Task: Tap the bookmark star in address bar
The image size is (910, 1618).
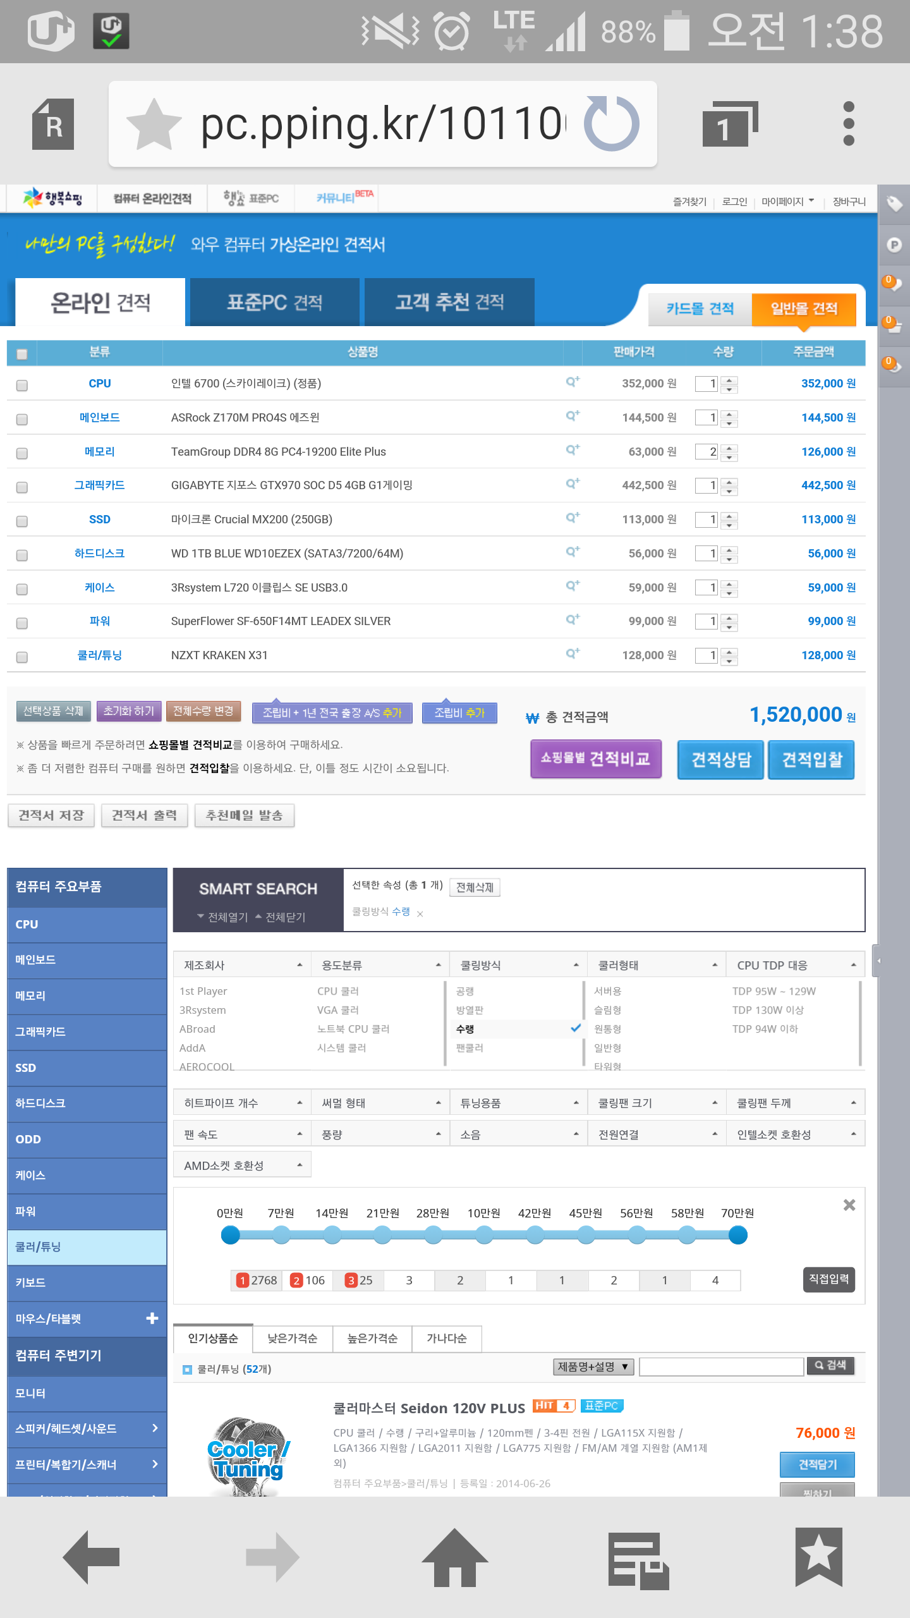Action: pyautogui.click(x=154, y=124)
